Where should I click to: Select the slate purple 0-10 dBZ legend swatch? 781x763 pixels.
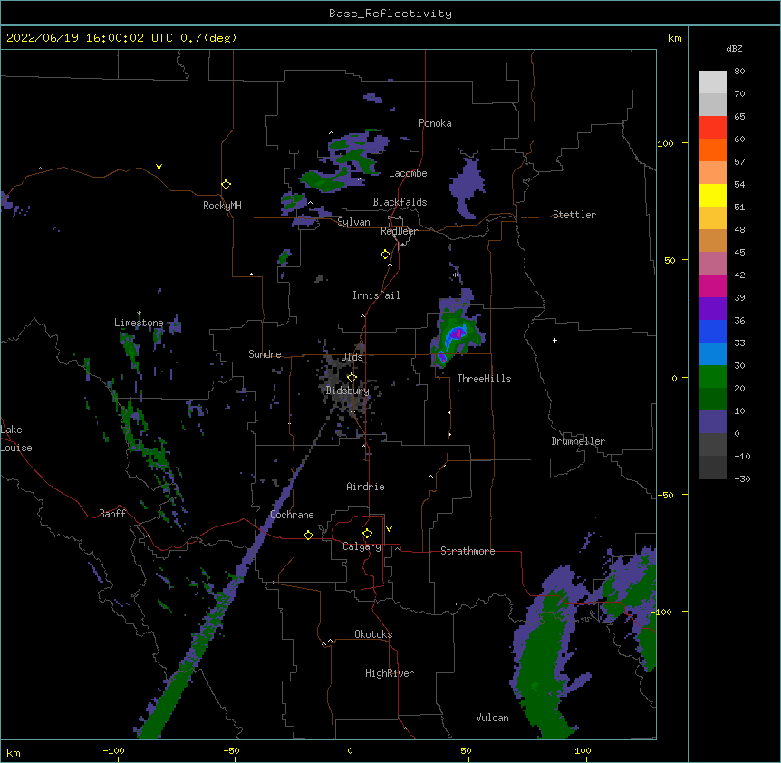click(712, 422)
